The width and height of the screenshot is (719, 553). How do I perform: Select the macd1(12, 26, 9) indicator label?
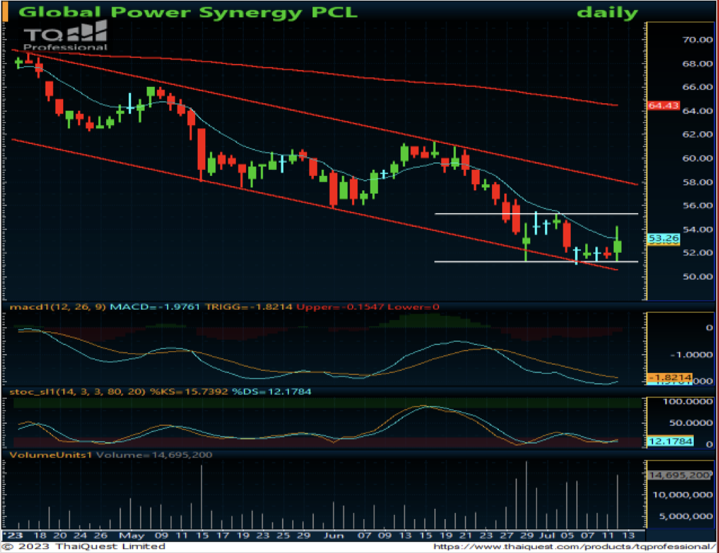[58, 307]
